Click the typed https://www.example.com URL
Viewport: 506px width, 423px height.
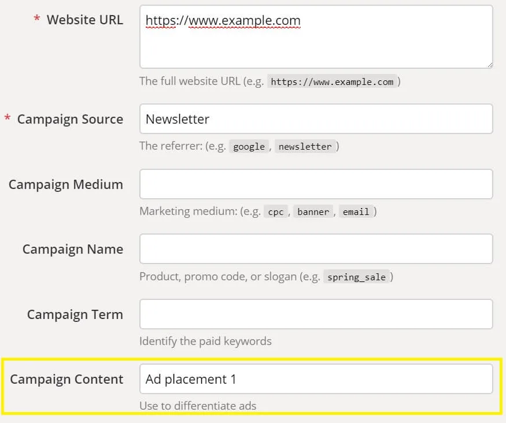(223, 20)
